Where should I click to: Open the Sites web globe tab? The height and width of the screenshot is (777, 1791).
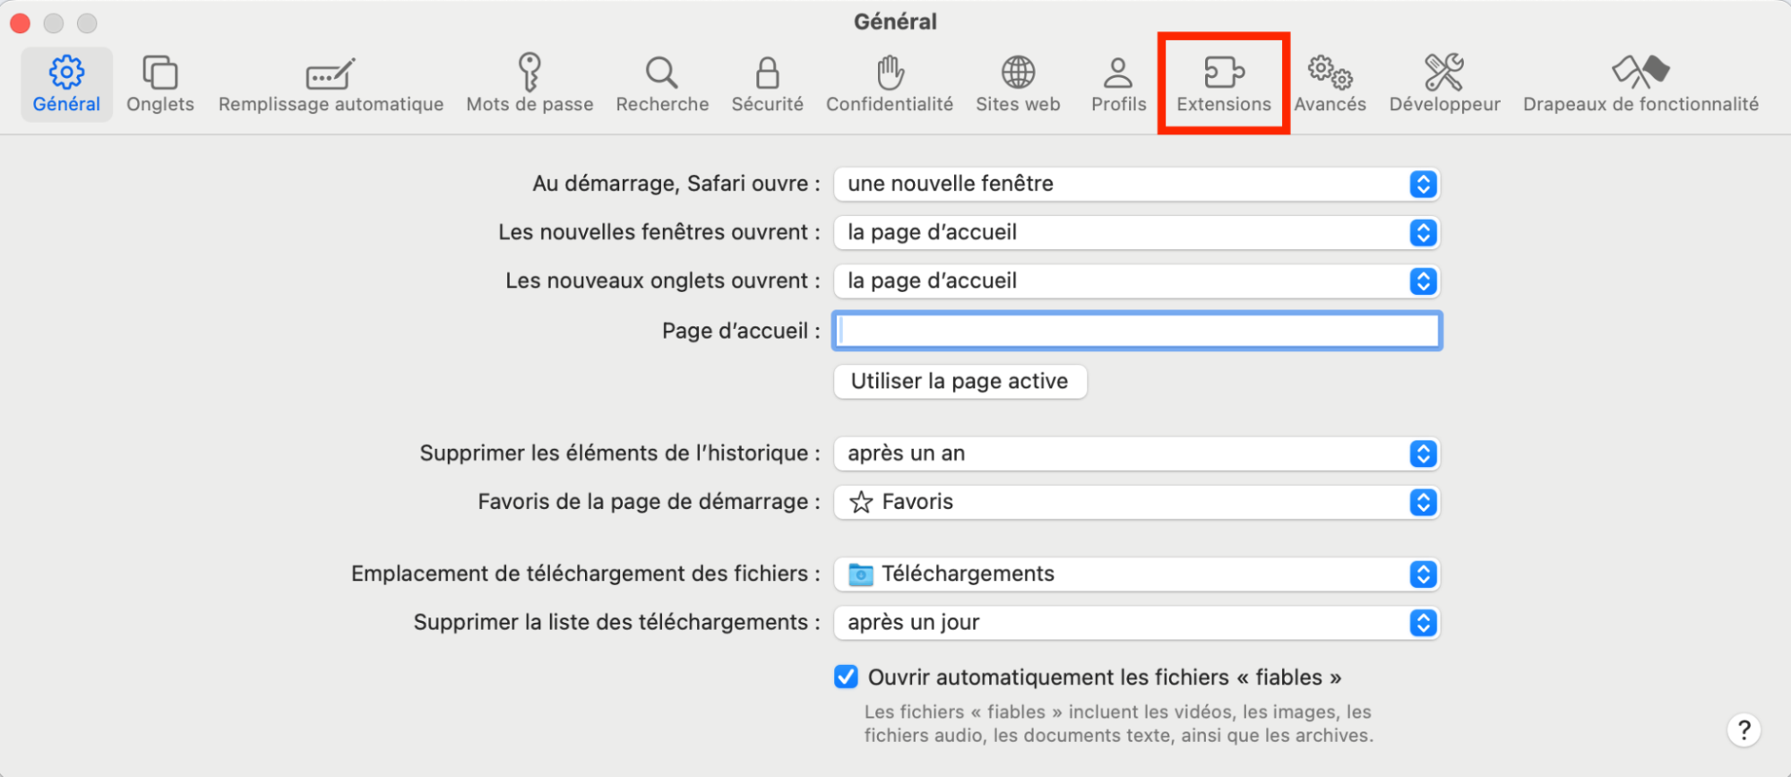(x=1018, y=84)
